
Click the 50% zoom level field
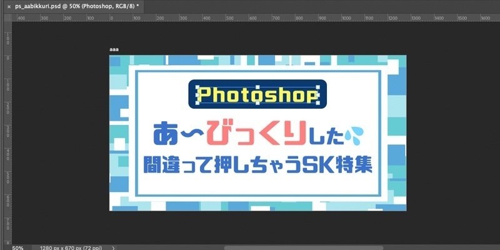(17, 247)
